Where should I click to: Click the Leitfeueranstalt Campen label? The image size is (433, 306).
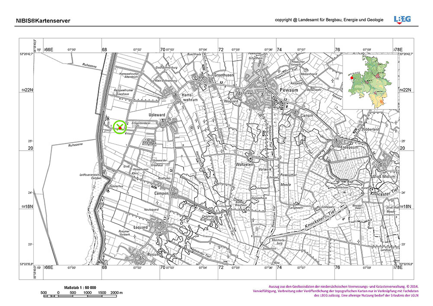90,176
